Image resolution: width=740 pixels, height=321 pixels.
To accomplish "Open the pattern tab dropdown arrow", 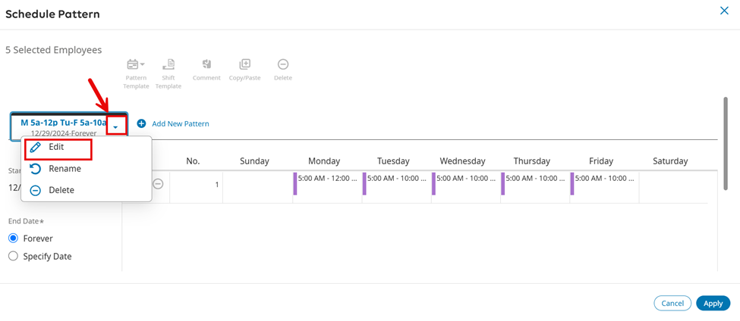I will (115, 126).
